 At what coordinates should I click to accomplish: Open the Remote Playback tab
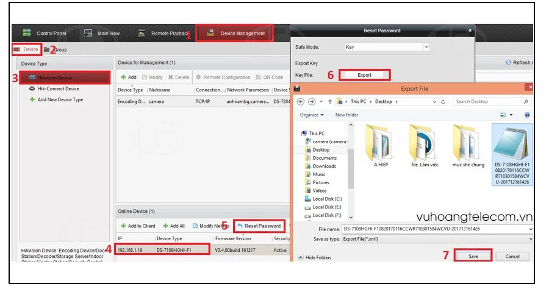pos(163,34)
